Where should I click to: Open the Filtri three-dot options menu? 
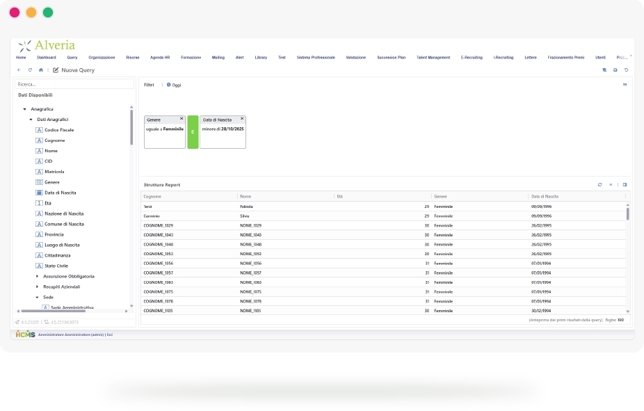tap(162, 85)
